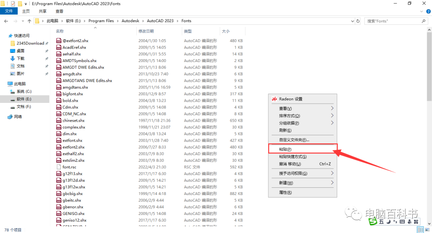Click the Documents (文档) sidebar icon
432x233 pixels.
coord(12,66)
